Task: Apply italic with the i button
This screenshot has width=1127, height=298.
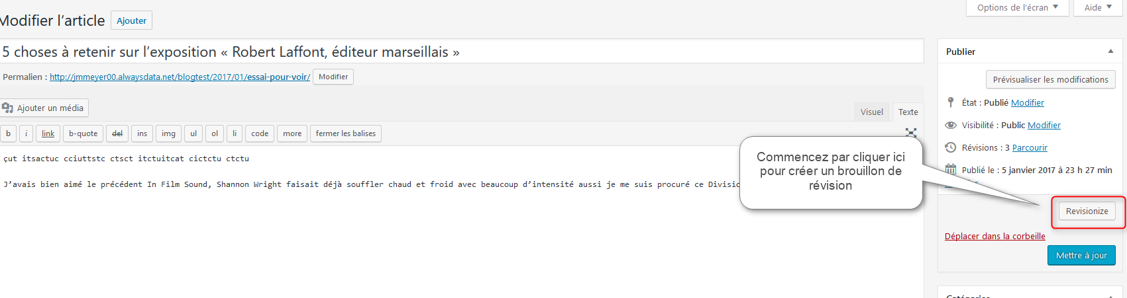Action: (26, 133)
